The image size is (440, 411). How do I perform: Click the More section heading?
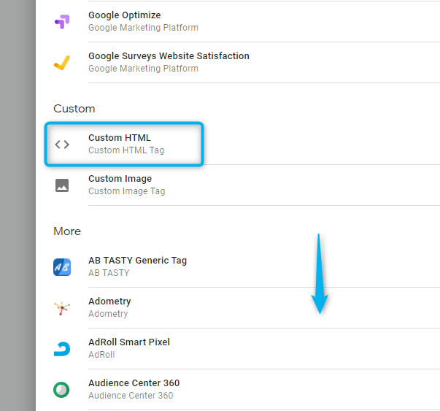tap(67, 231)
